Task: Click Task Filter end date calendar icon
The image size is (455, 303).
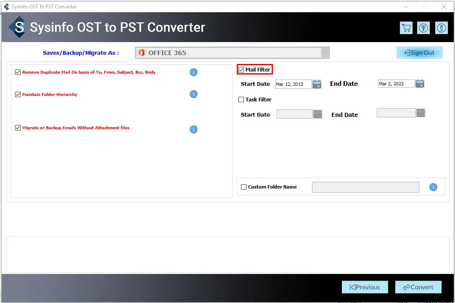Action: click(421, 113)
